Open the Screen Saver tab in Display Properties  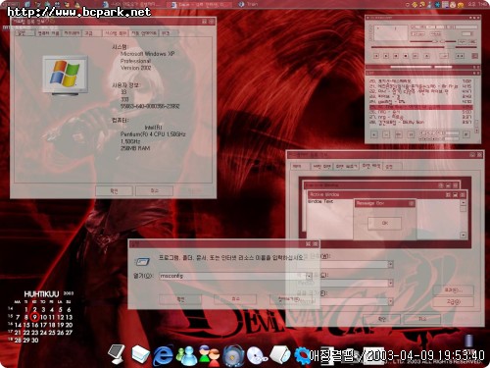coord(347,167)
